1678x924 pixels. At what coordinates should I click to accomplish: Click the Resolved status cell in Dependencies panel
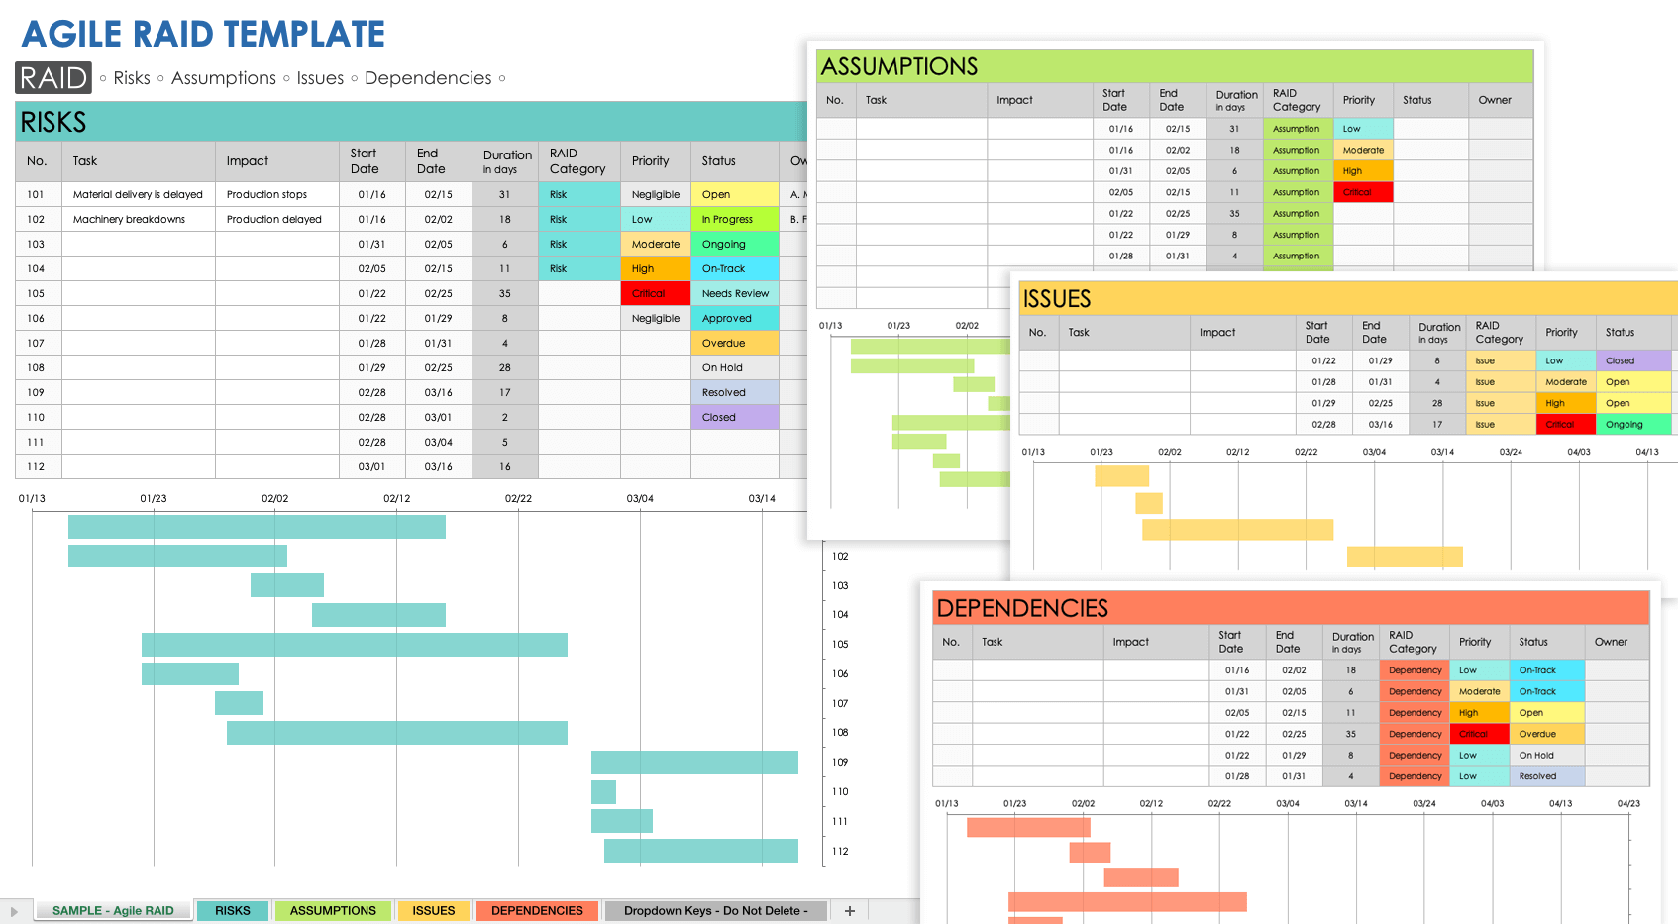pos(1547,776)
